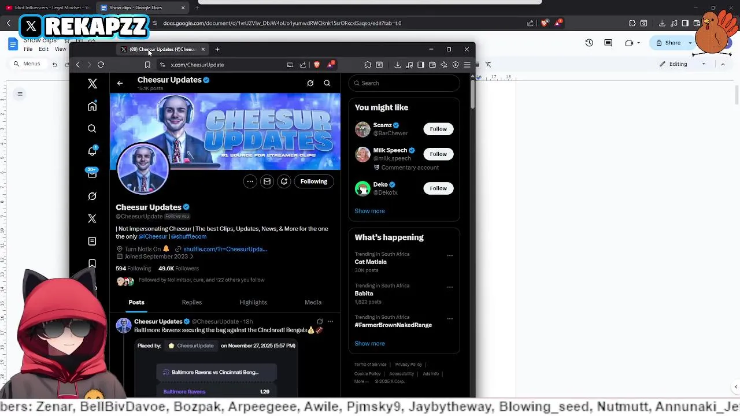Open version history clock icon in Docs
The width and height of the screenshot is (740, 416).
(589, 43)
